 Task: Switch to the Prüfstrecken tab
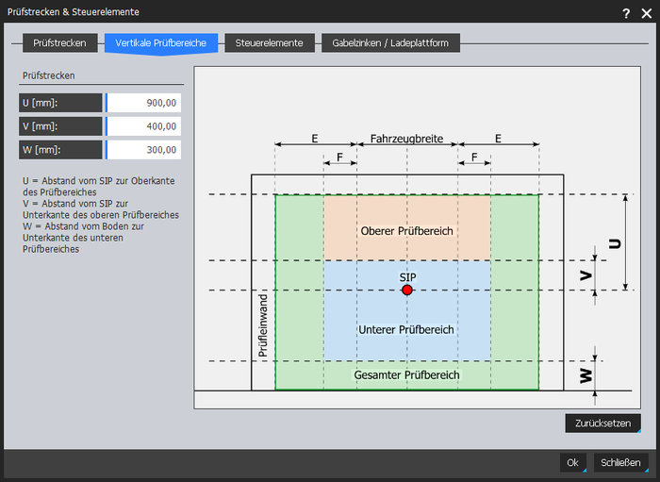click(60, 43)
